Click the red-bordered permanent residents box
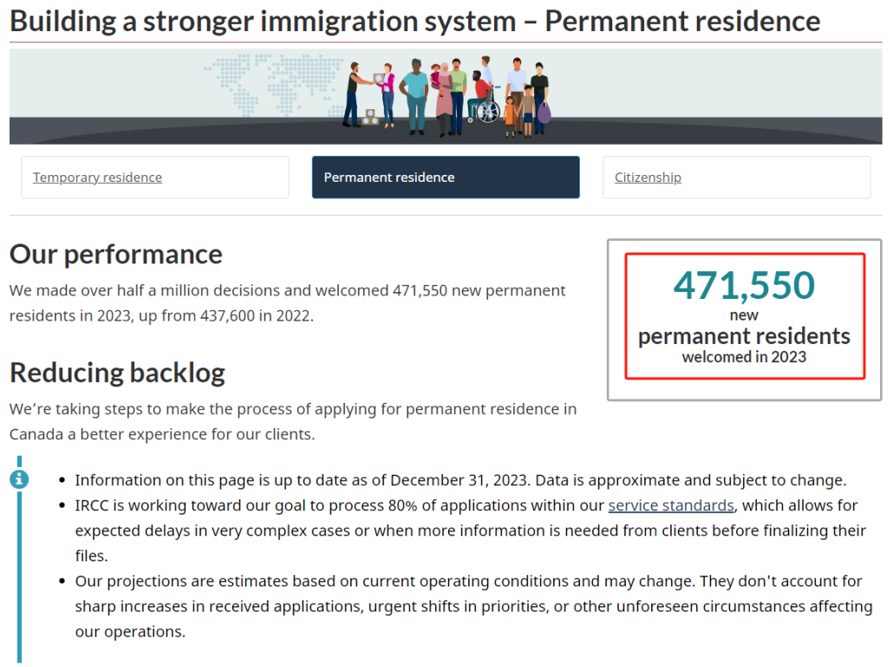Image resolution: width=893 pixels, height=667 pixels. click(x=745, y=316)
